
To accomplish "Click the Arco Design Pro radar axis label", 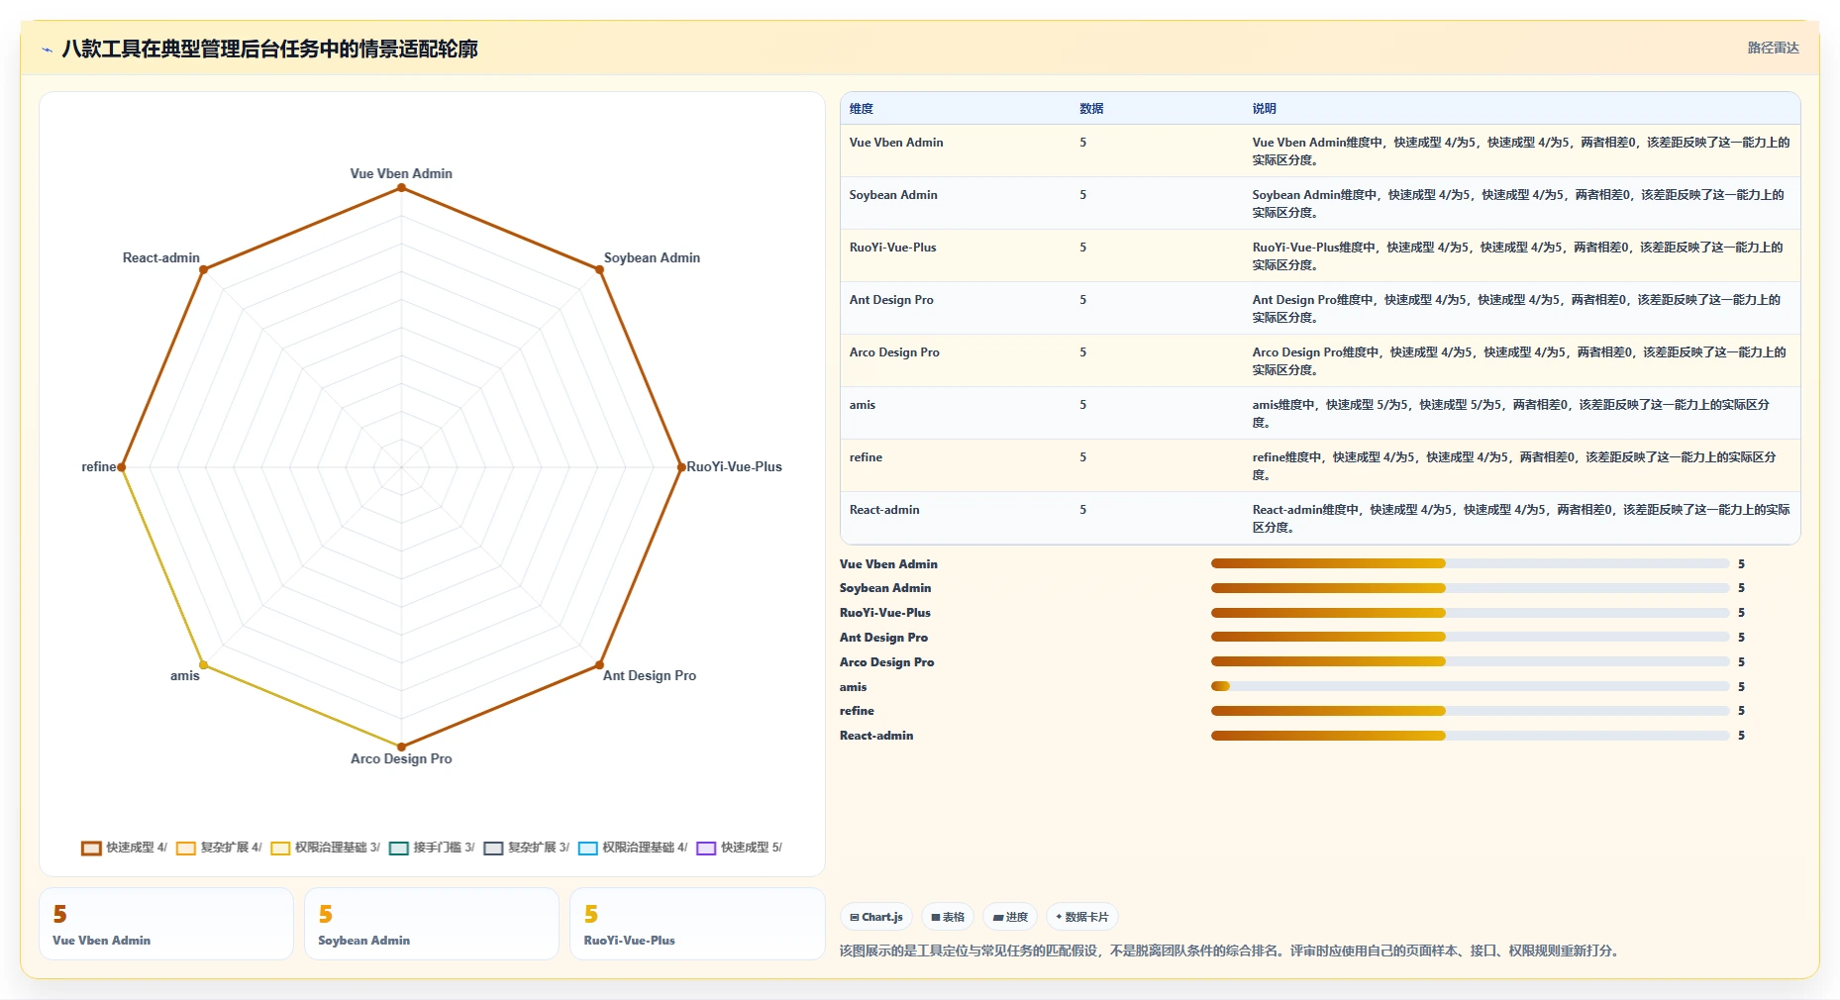I will pyautogui.click(x=401, y=758).
